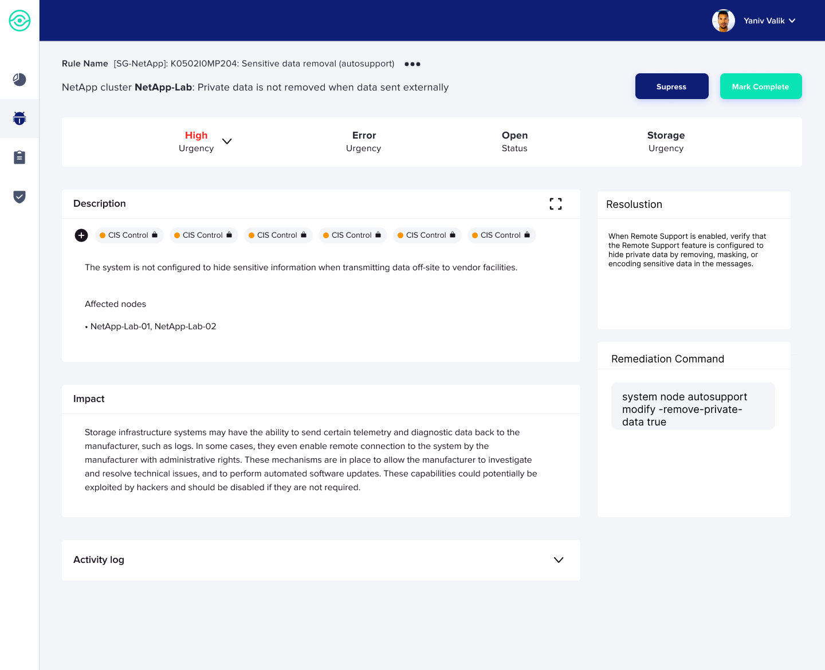Image resolution: width=825 pixels, height=670 pixels.
Task: Open the clipboard reports sidebar icon
Action: pyautogui.click(x=19, y=157)
